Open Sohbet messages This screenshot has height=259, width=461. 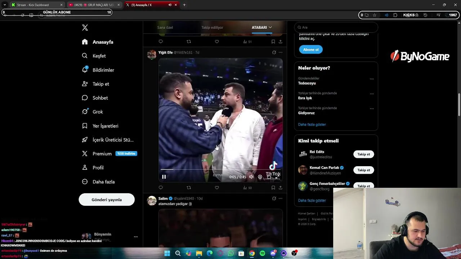pyautogui.click(x=95, y=98)
